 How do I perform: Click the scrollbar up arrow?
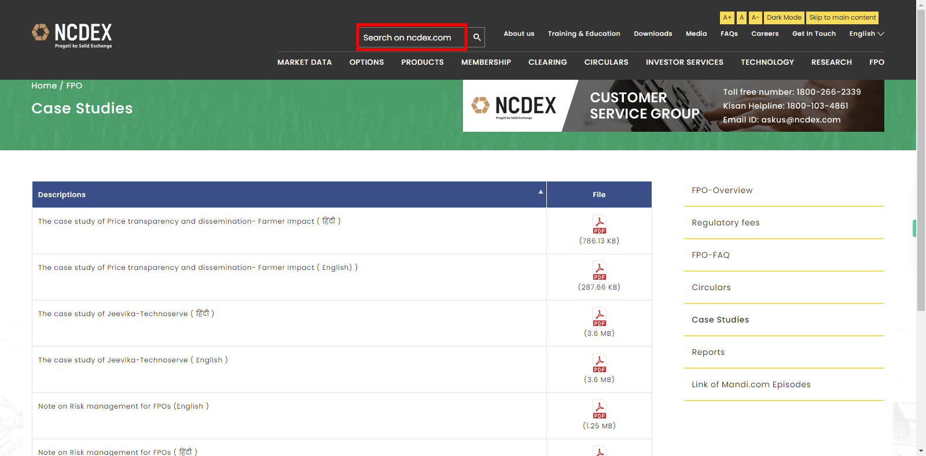pos(921,4)
